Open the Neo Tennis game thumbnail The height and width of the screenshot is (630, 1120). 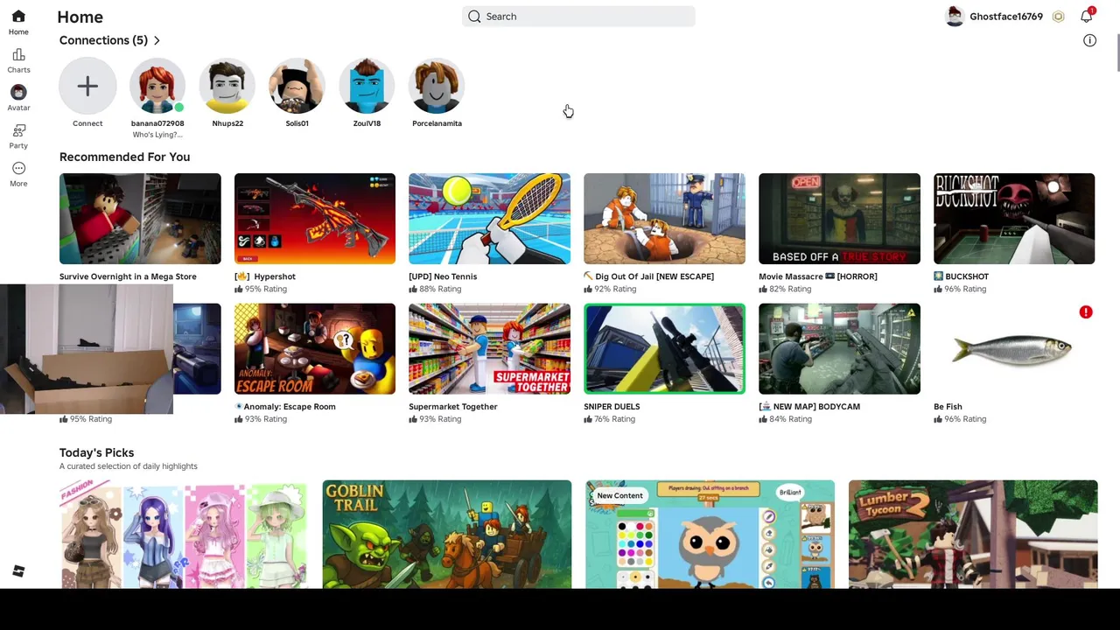489,219
